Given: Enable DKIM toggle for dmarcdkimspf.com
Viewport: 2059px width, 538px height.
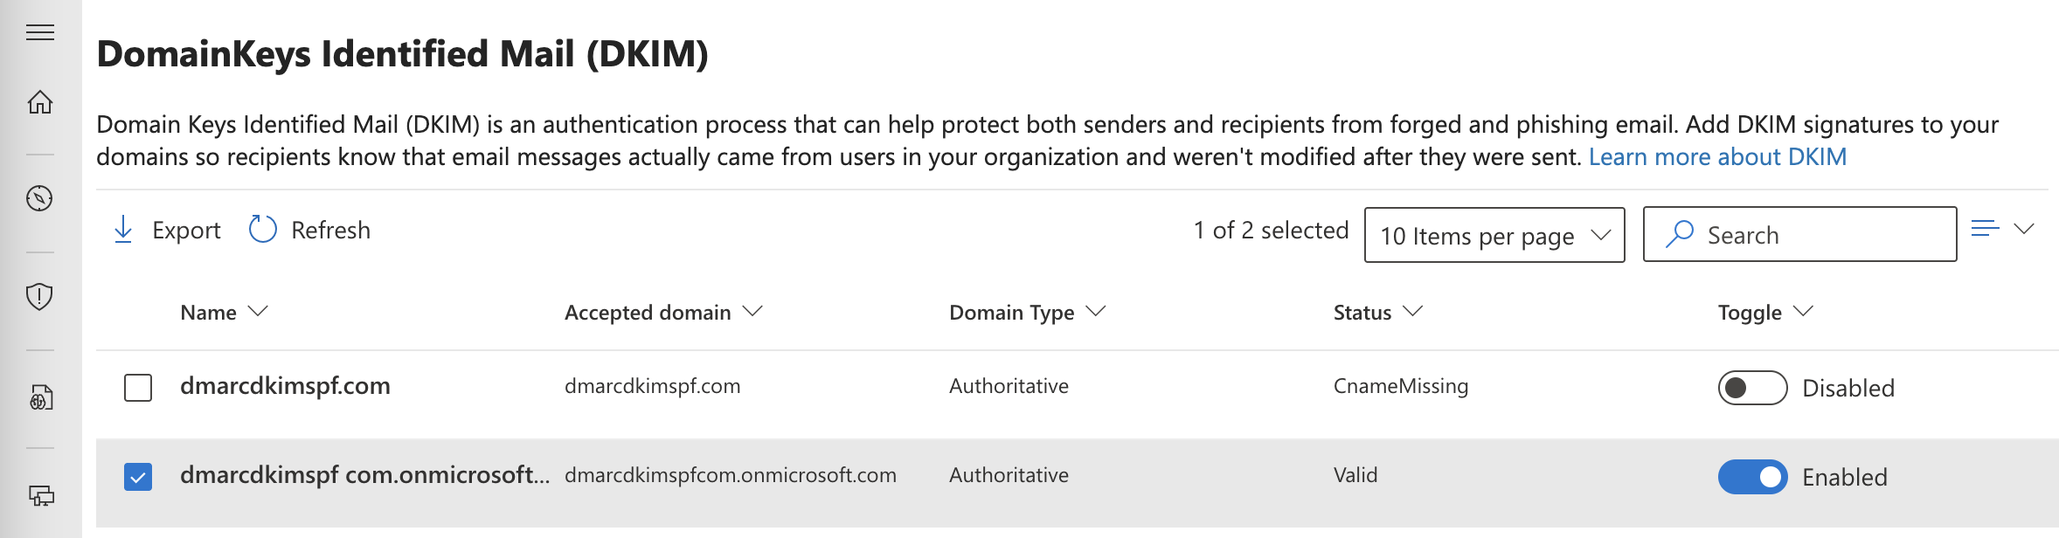Looking at the screenshot, I should pyautogui.click(x=1752, y=388).
